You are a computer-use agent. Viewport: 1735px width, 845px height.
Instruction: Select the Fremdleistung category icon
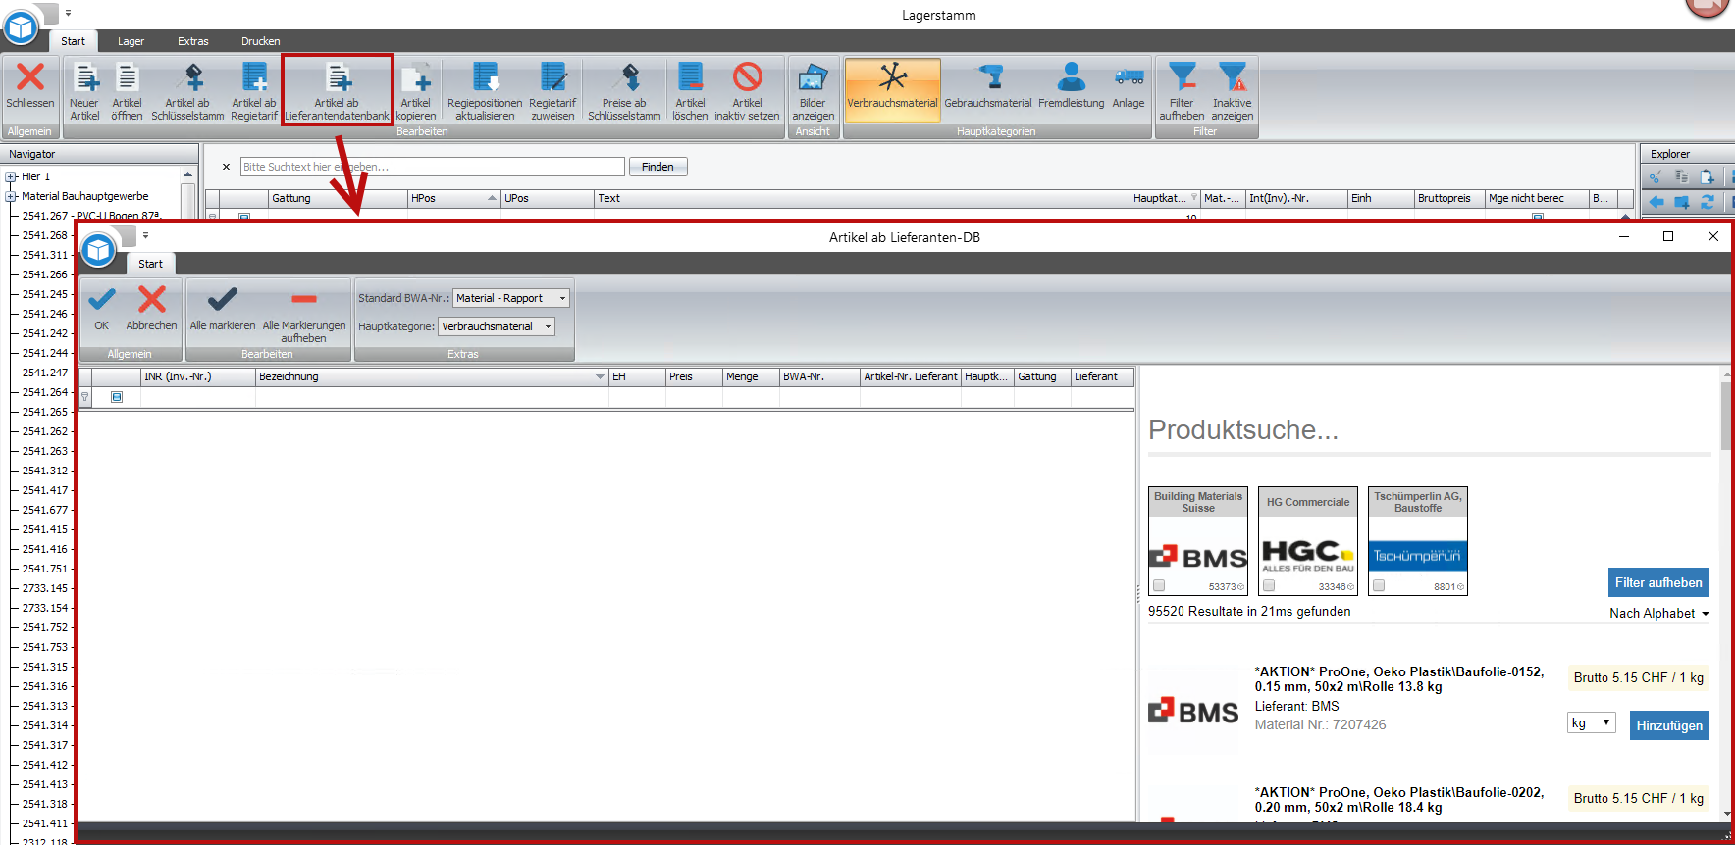[x=1071, y=78]
